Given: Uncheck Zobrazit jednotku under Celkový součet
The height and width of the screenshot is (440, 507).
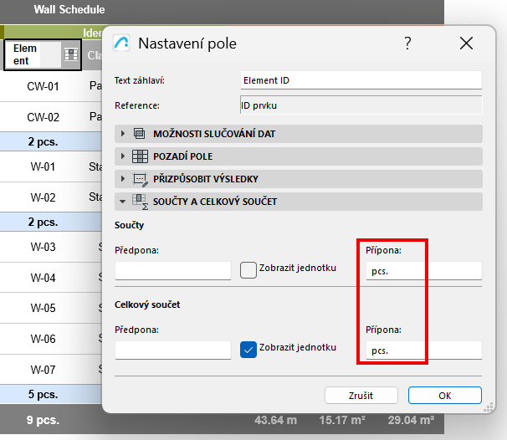Looking at the screenshot, I should (248, 349).
